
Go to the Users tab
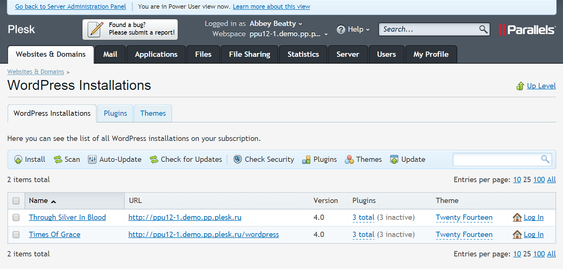coord(387,54)
